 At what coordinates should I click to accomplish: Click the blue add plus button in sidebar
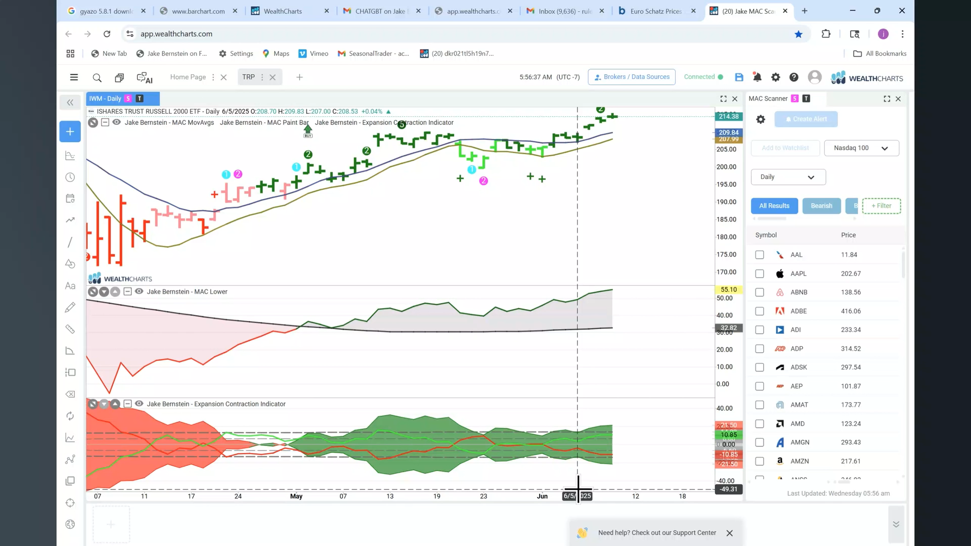70,131
